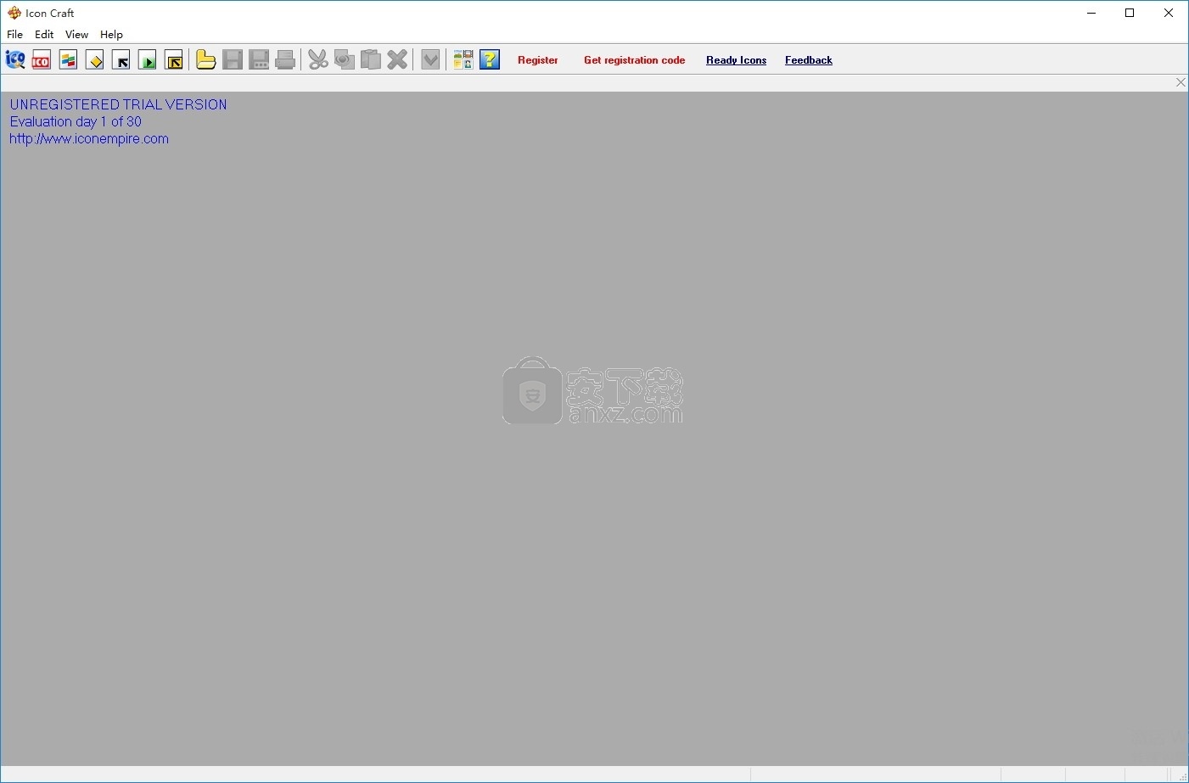Click the window resize grip corner
The width and height of the screenshot is (1189, 783).
[x=1182, y=776]
